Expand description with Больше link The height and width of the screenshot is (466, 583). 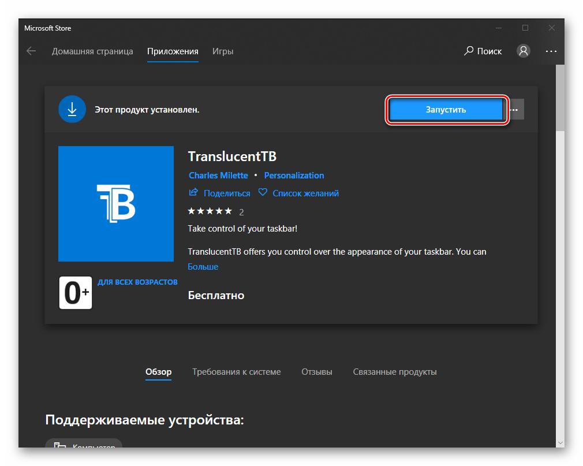click(x=203, y=267)
